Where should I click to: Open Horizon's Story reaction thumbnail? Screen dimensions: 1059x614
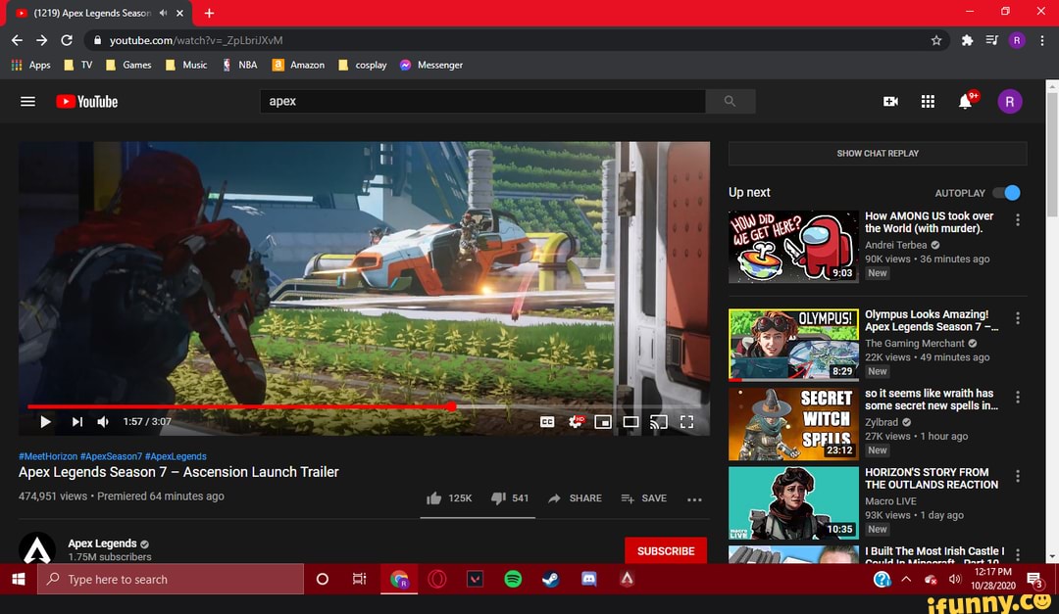coord(793,502)
